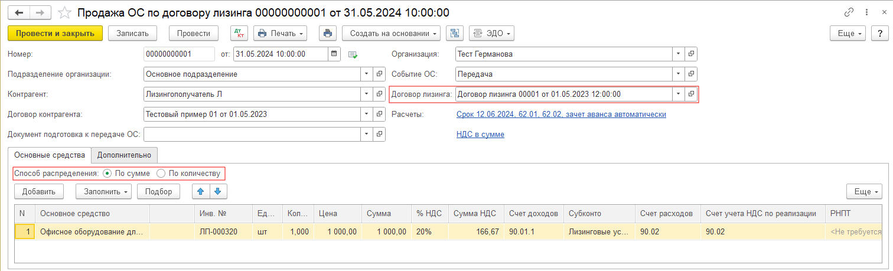Move row up with blue arrow
This screenshot has height=271, width=893.
(201, 191)
